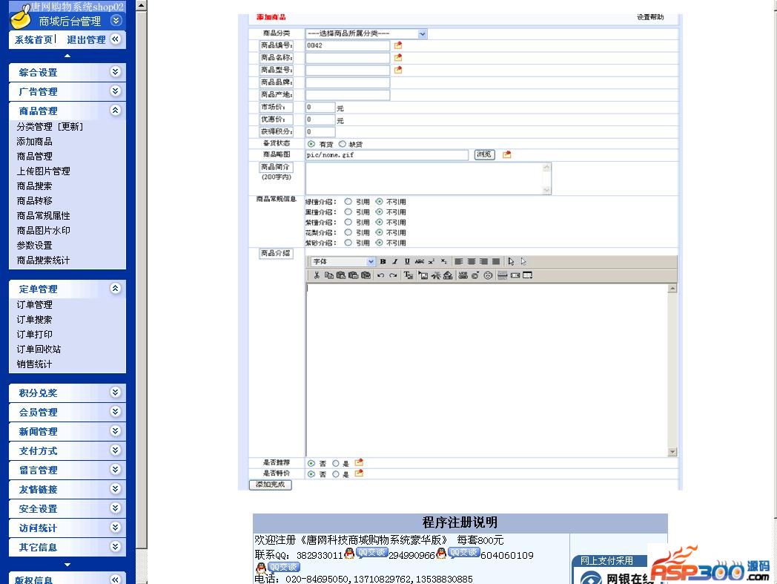Open 商品搜索 in sidebar
This screenshot has height=584, width=777.
click(34, 186)
